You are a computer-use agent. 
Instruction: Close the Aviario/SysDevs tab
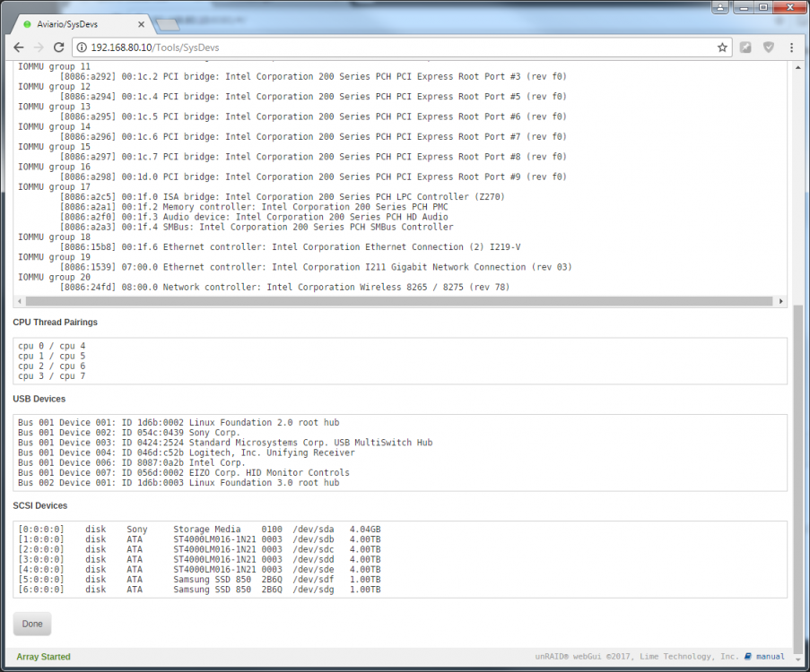coord(141,24)
